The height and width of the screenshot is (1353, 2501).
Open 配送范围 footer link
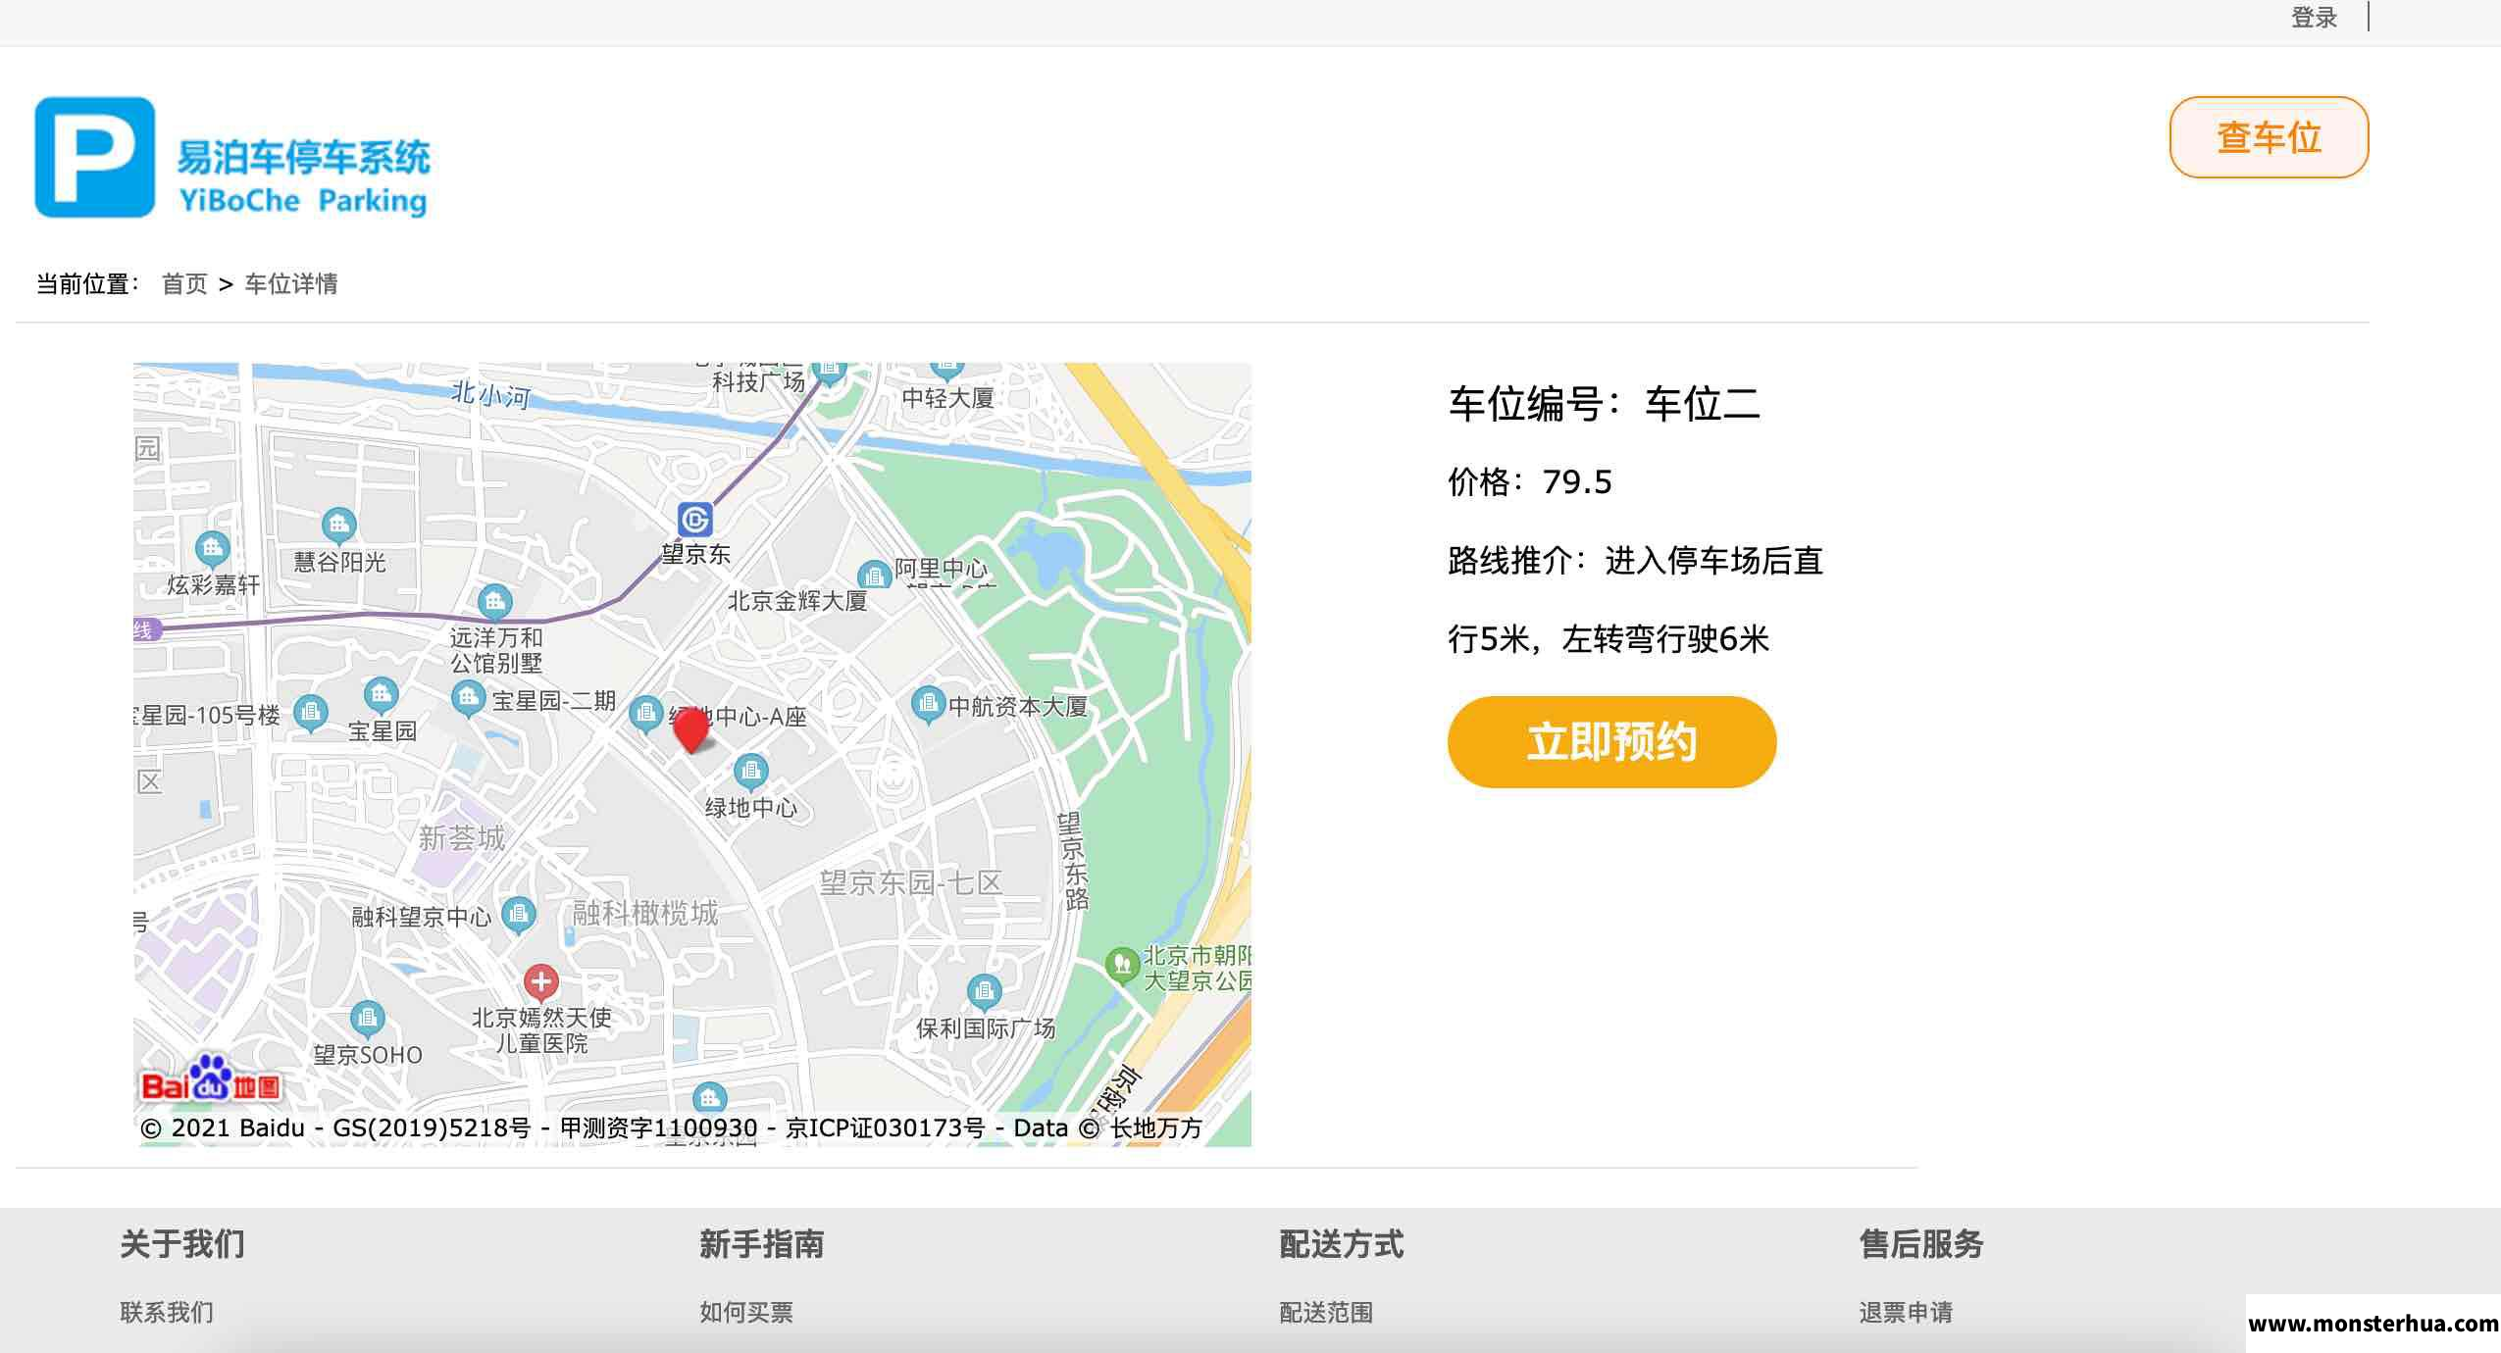coord(1326,1312)
